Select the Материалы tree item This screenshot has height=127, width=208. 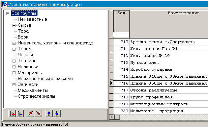30,73
